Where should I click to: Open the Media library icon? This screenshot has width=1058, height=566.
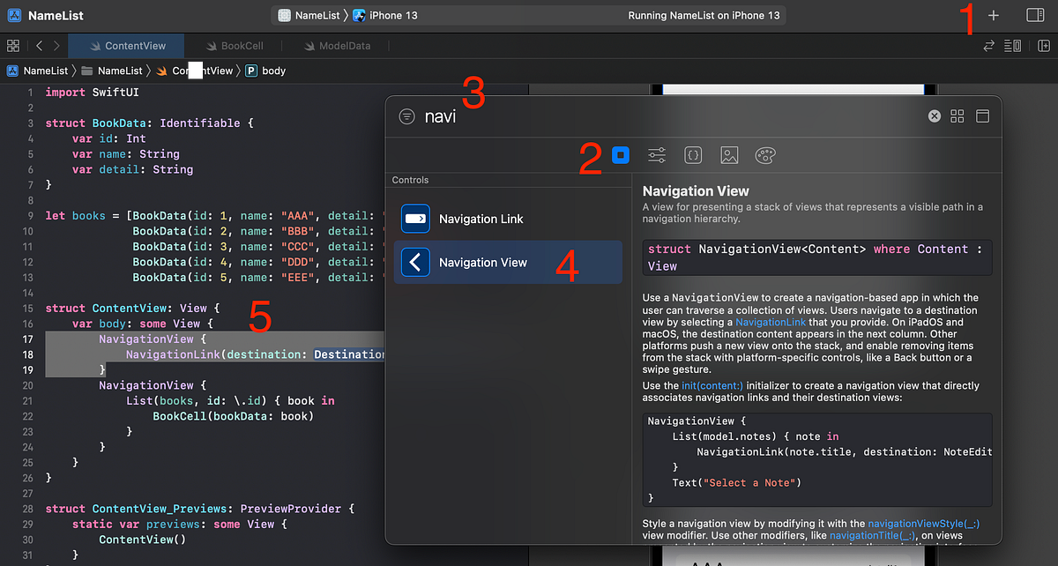pyautogui.click(x=729, y=154)
